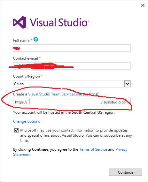The height and width of the screenshot is (182, 148).
Task: Click the Full name label text
Action: pos(21,41)
